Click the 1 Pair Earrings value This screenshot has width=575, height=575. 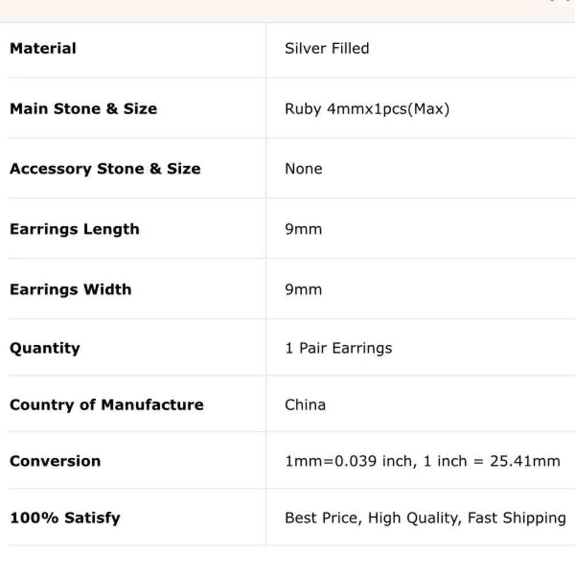tap(339, 348)
